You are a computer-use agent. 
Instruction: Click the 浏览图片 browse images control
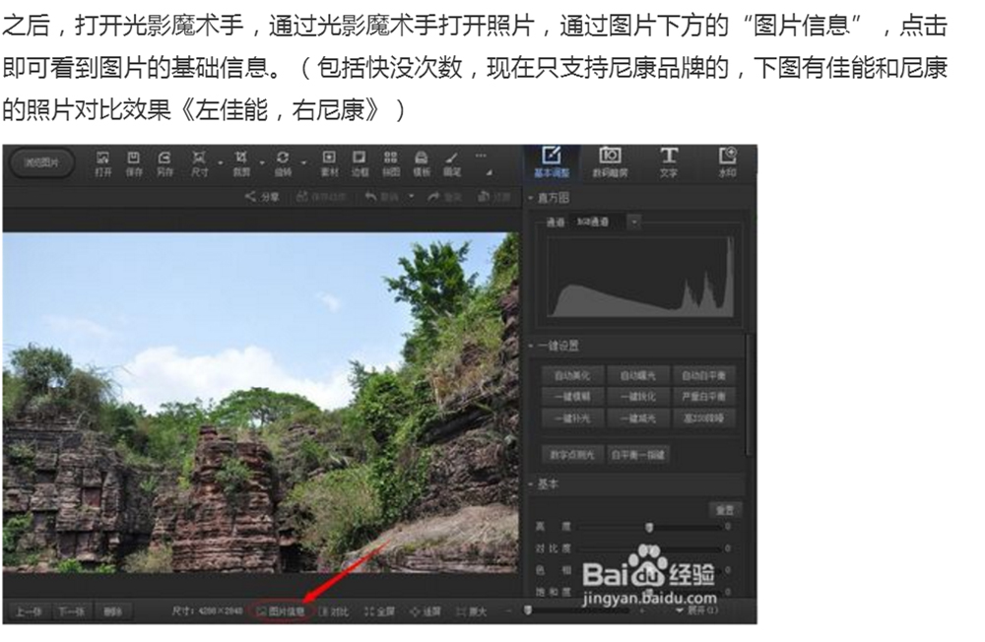pos(41,163)
